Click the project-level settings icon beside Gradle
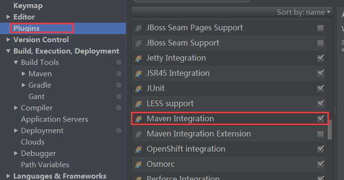 tap(119, 85)
